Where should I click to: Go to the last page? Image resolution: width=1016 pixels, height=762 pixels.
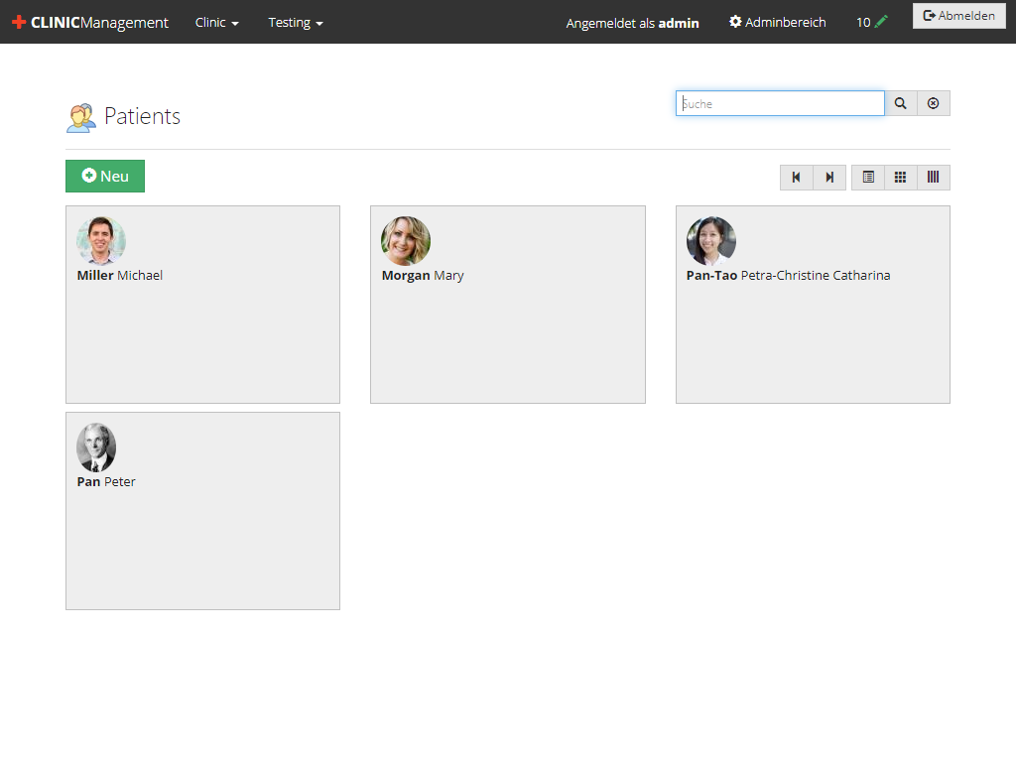coord(829,178)
